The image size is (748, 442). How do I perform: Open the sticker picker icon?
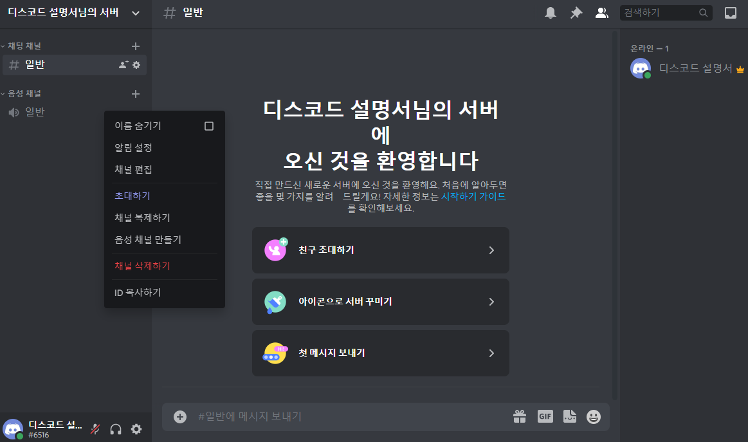(570, 417)
